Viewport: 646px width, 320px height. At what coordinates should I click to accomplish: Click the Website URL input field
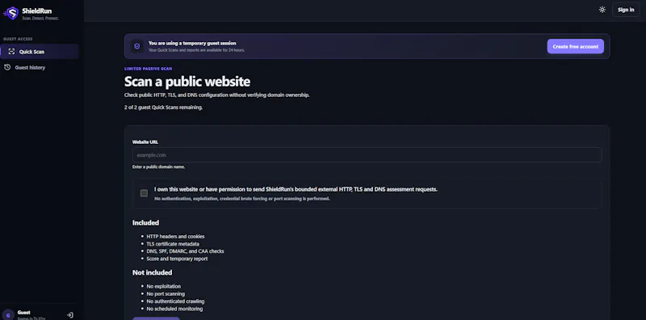click(367, 154)
